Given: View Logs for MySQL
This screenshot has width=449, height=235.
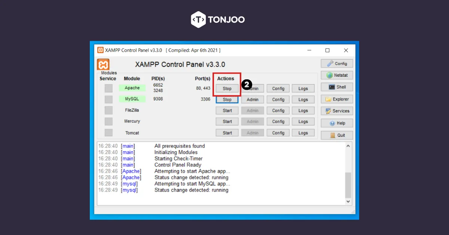Looking at the screenshot, I should tap(303, 99).
